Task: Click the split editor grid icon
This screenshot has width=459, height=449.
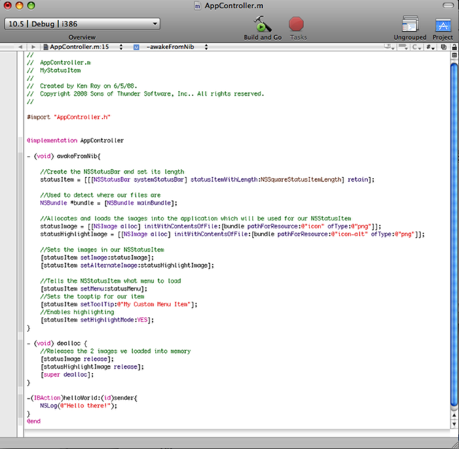Action: (x=454, y=55)
